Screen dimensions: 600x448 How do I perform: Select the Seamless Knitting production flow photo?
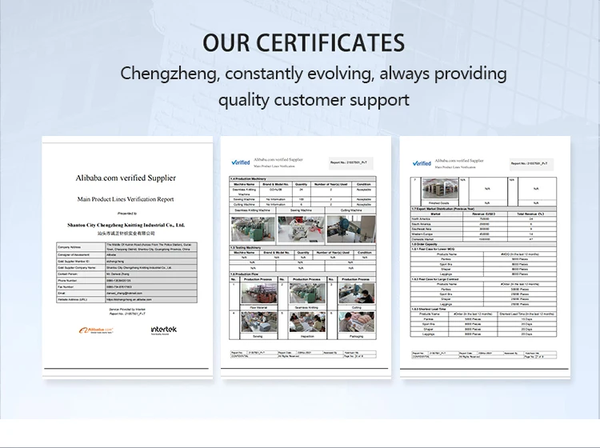click(x=308, y=293)
